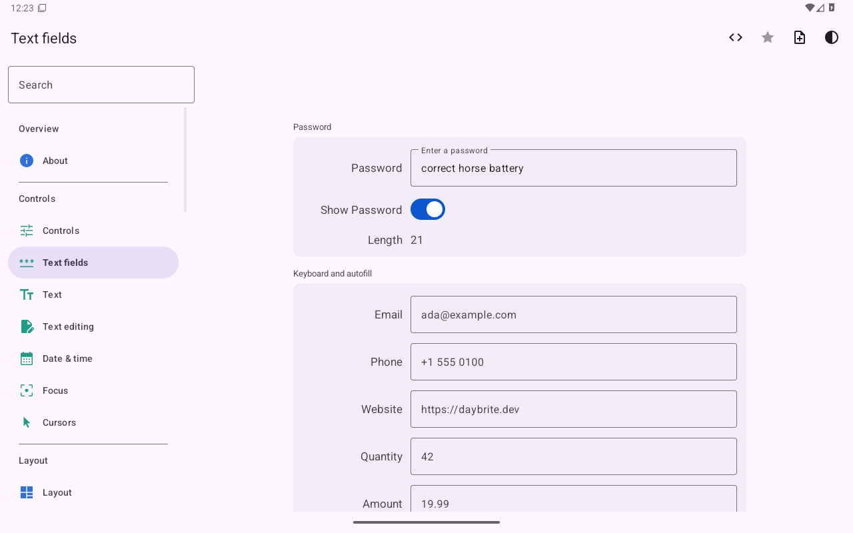Click the sidebar vertical scrollbar

(x=185, y=160)
